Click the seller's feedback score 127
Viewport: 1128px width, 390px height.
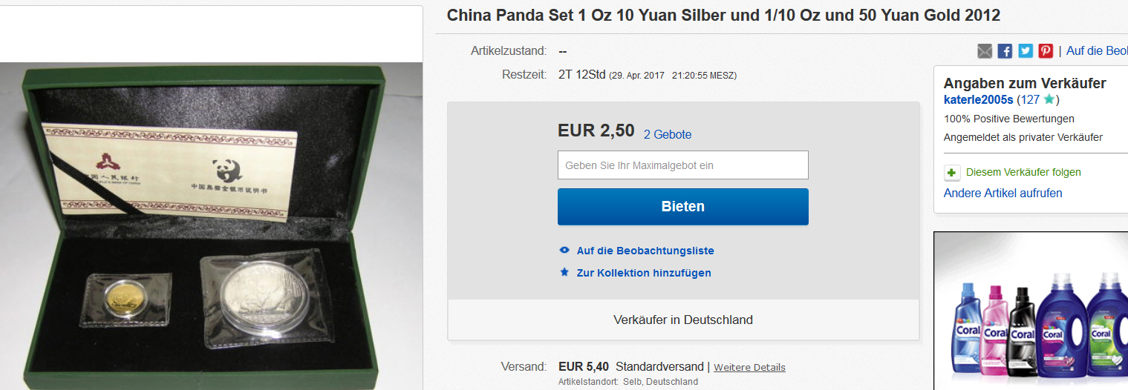point(1029,99)
